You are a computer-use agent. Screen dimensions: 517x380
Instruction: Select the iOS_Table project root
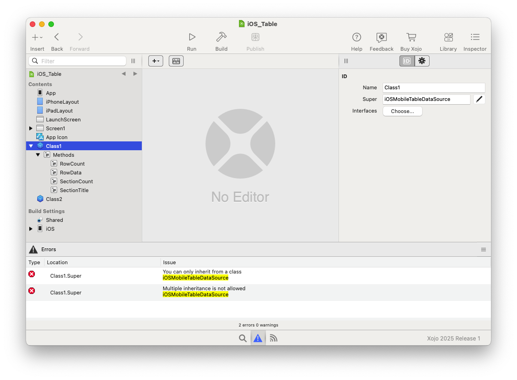[49, 74]
